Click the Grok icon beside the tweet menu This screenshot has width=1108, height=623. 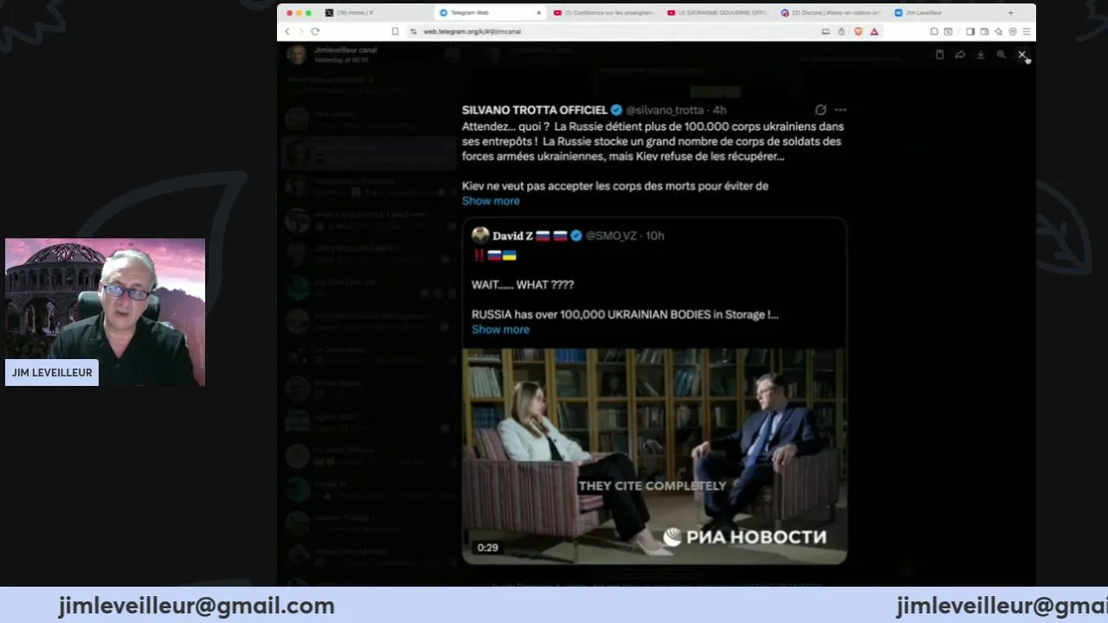click(821, 110)
